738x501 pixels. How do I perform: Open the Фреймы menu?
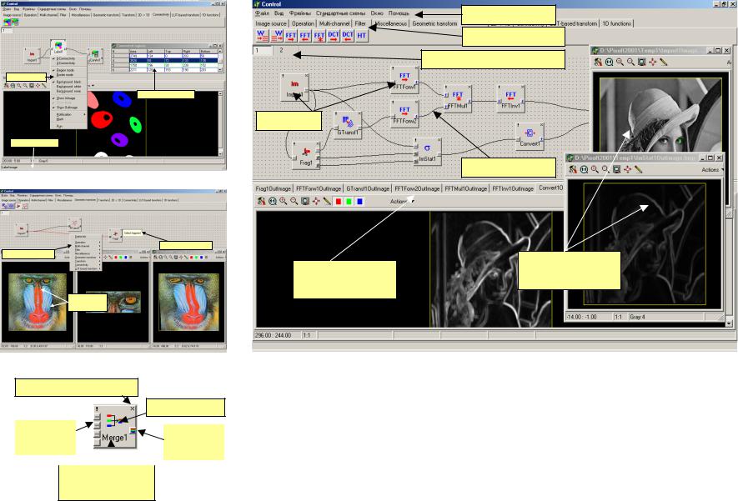[300, 13]
